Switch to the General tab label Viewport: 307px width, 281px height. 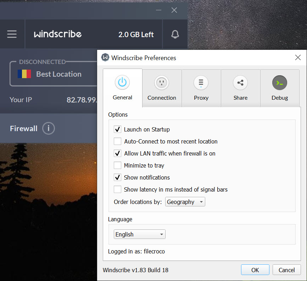(x=122, y=98)
